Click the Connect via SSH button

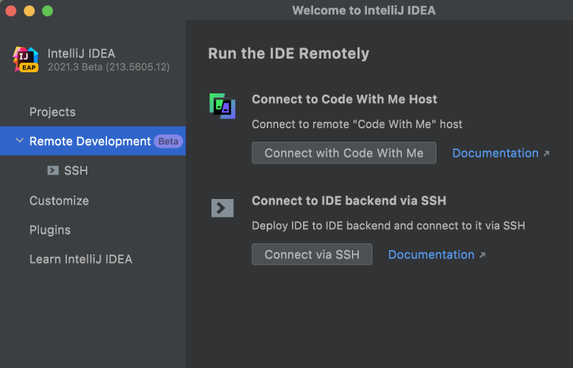(312, 254)
